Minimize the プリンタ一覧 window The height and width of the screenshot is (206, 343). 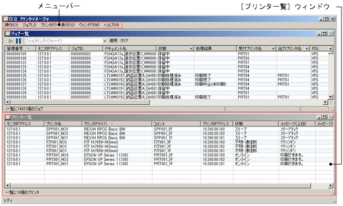[319, 117]
